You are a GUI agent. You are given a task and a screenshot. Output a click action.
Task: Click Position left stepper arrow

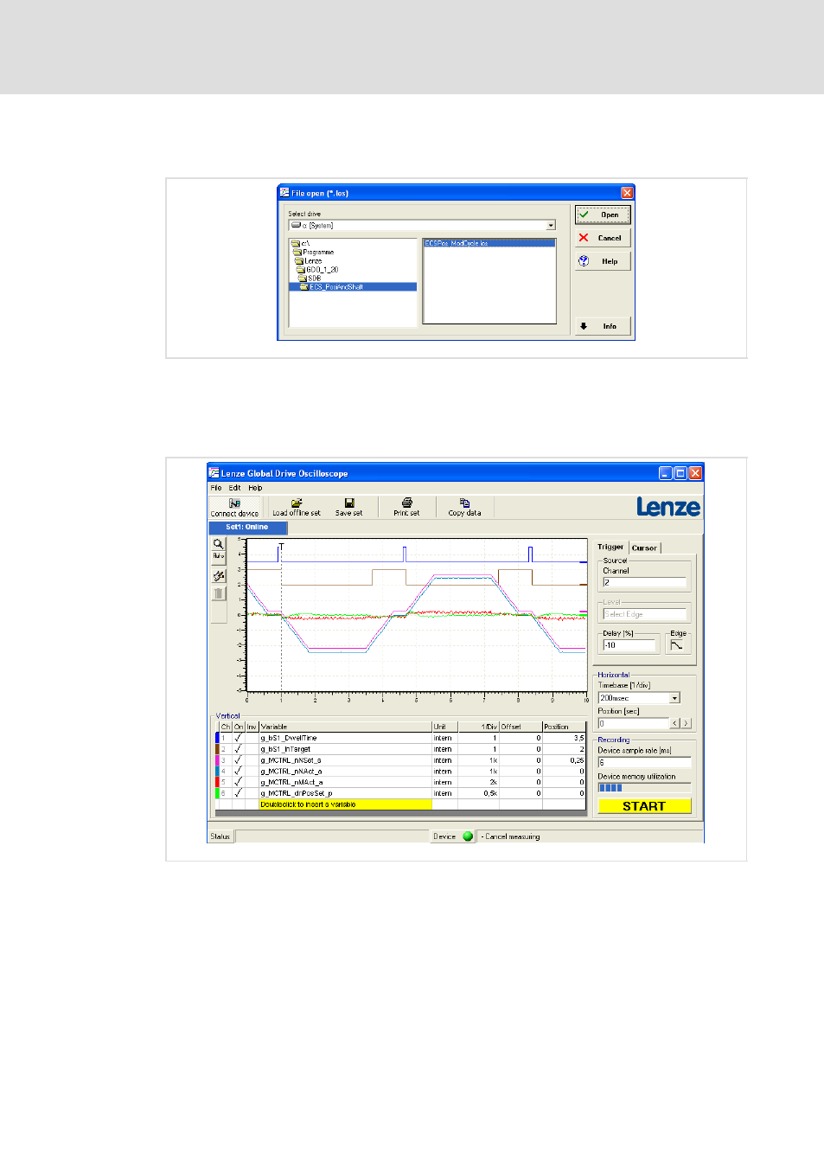pyautogui.click(x=674, y=723)
